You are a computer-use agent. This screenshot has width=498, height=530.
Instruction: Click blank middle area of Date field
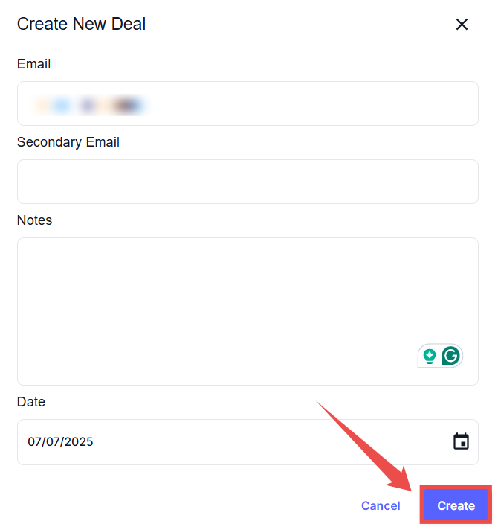[260, 442]
